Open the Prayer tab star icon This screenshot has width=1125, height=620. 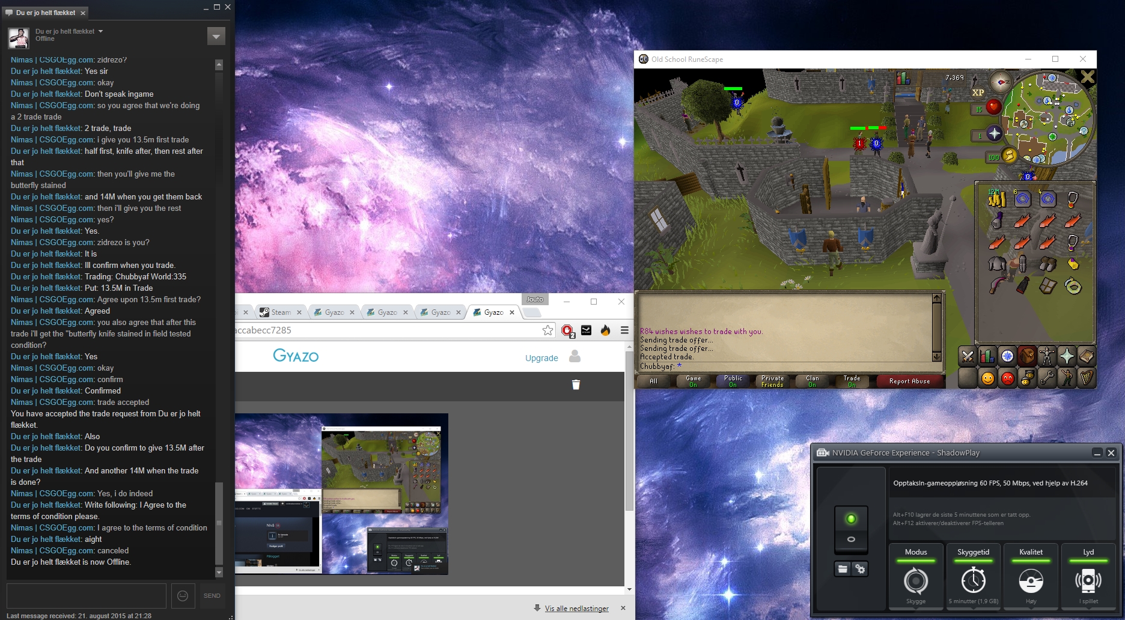1067,356
